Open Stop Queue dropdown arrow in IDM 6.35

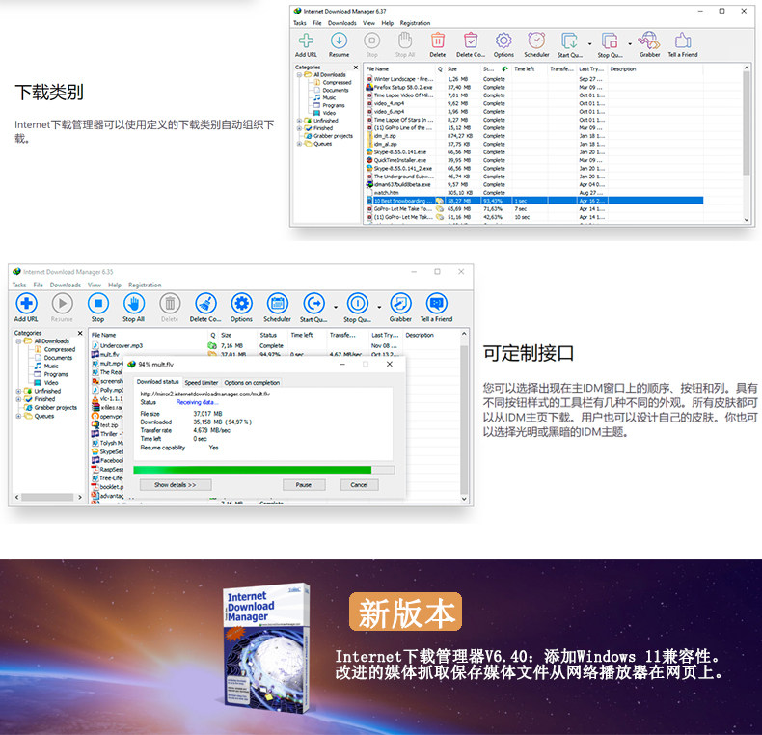click(379, 308)
